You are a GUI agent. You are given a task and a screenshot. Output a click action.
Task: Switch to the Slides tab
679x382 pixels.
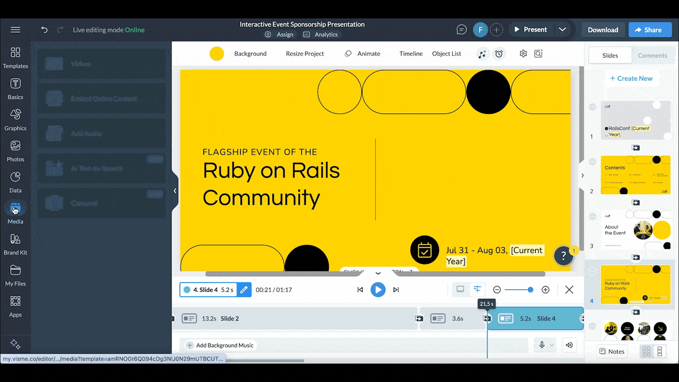[610, 55]
